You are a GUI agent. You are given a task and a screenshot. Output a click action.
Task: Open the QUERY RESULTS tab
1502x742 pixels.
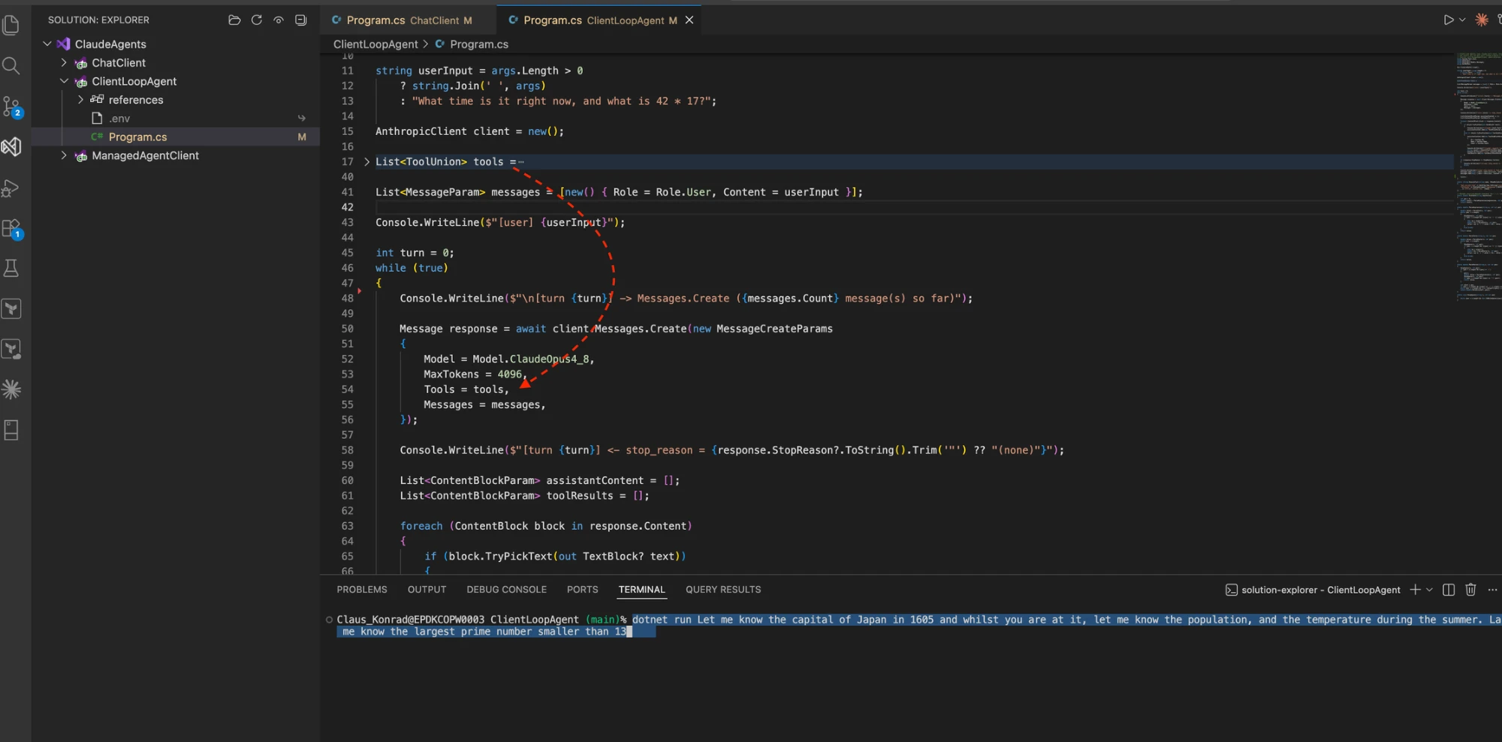723,590
